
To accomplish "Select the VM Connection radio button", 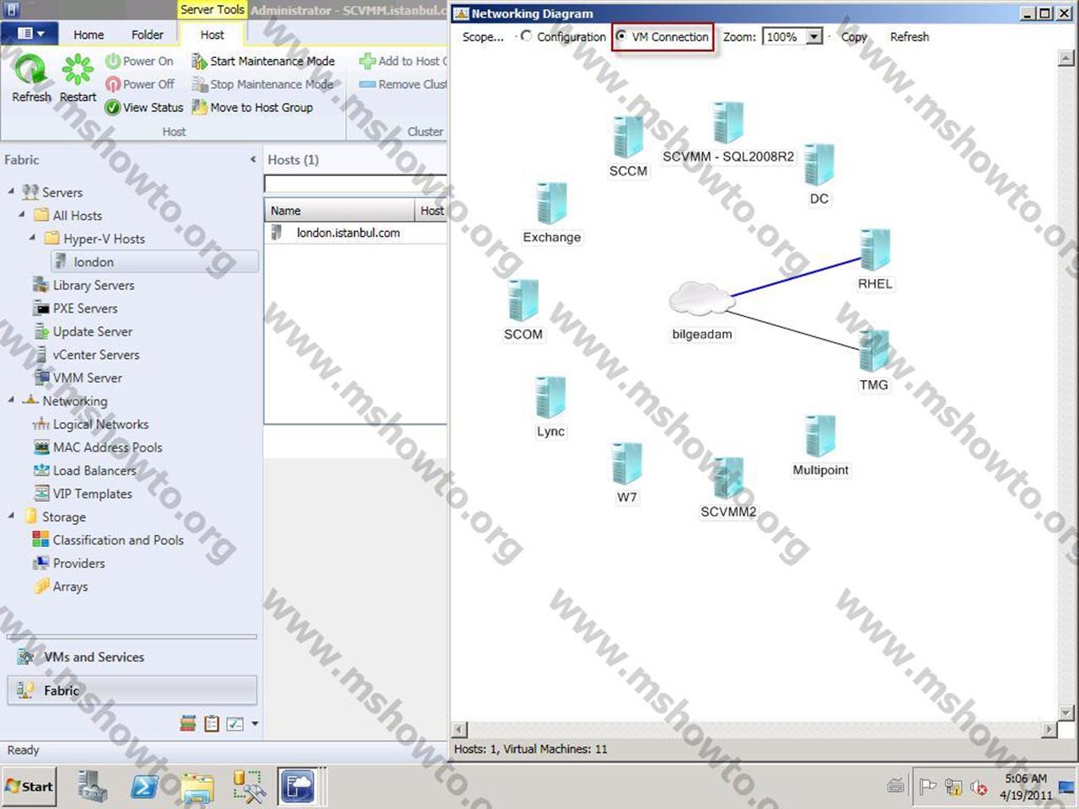I will (621, 36).
